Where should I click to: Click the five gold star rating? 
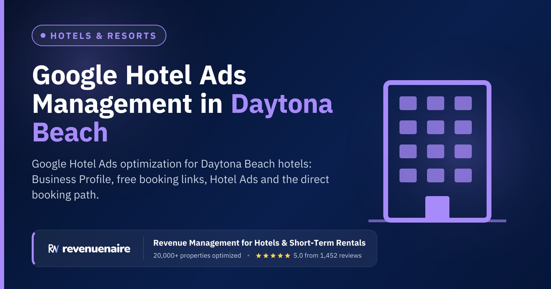point(273,256)
